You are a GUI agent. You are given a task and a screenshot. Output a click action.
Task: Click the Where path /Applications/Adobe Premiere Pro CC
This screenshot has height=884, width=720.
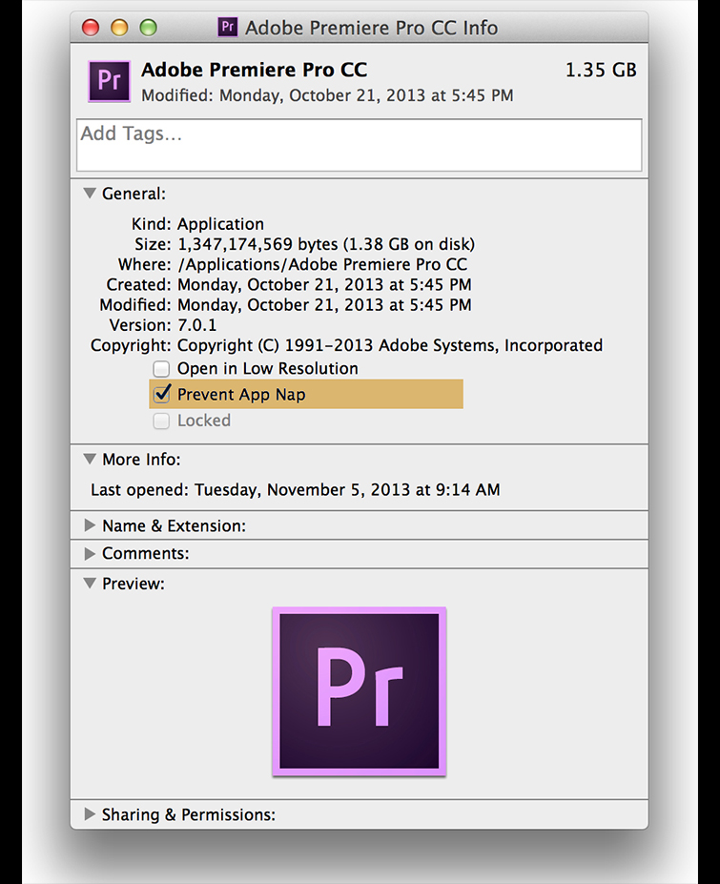click(322, 264)
